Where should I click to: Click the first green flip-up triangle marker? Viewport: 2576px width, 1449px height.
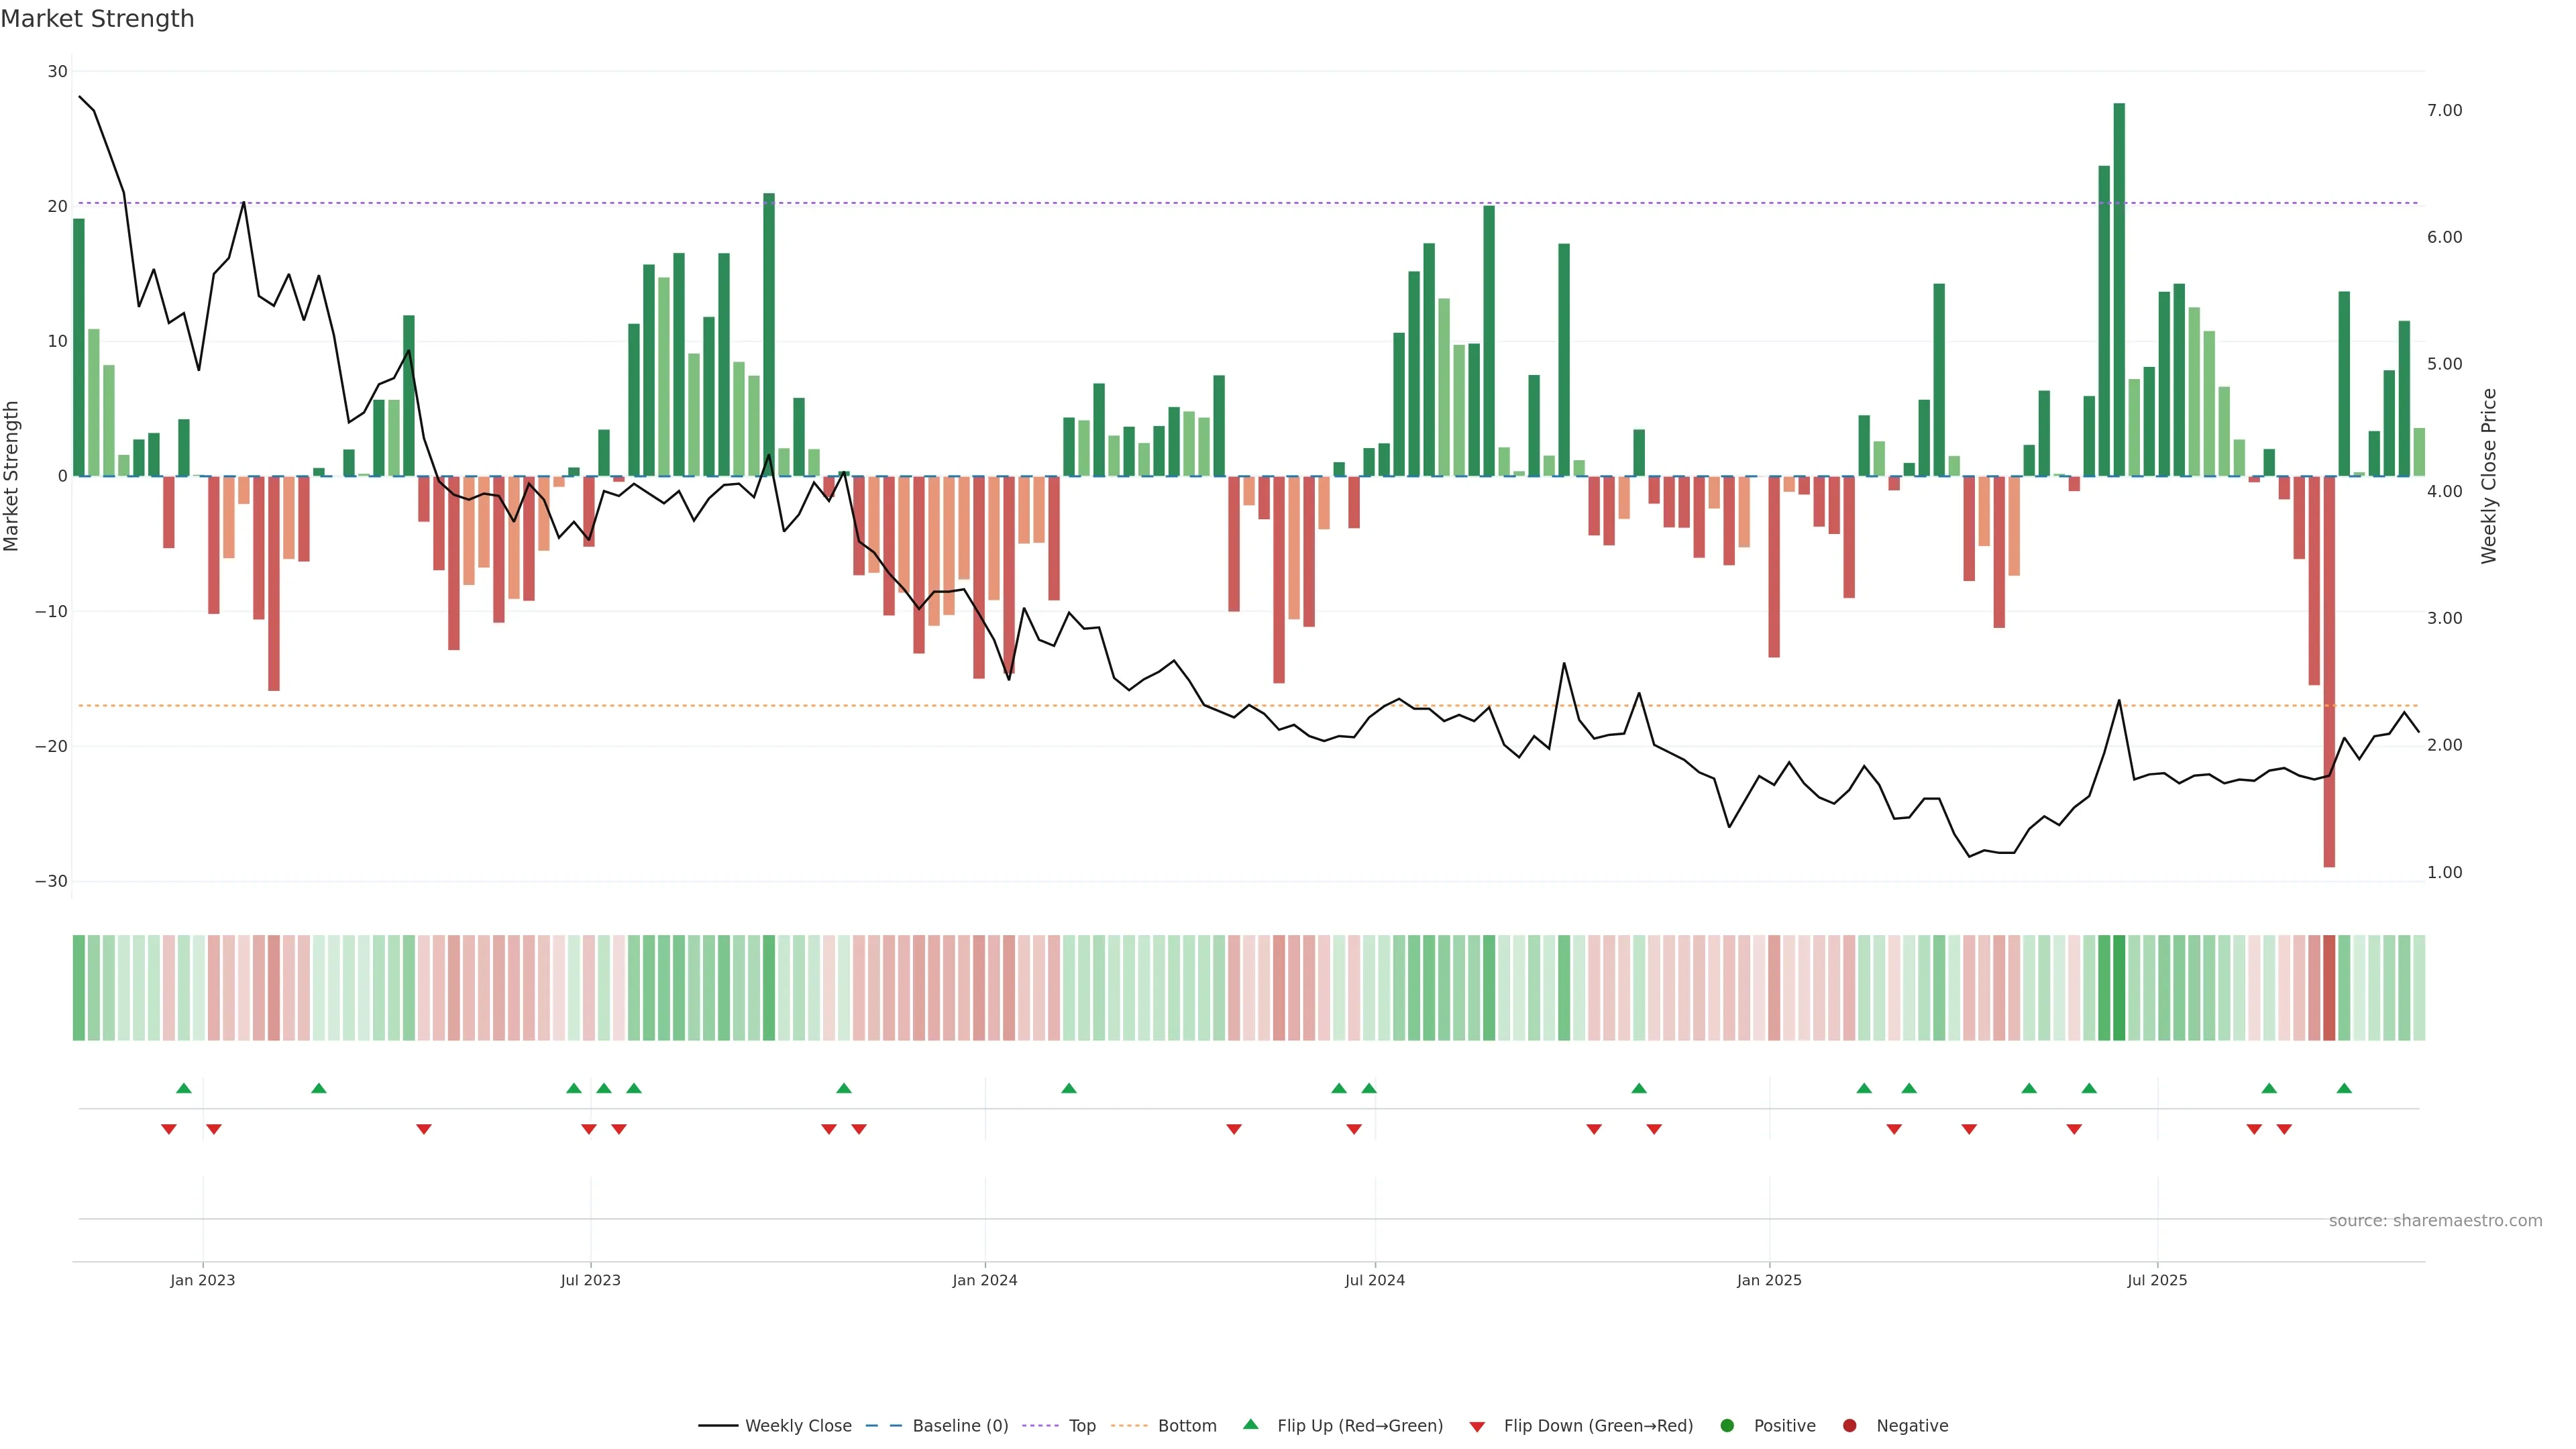coord(183,1088)
